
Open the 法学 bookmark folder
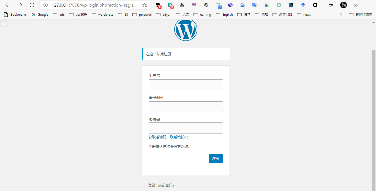point(244,15)
